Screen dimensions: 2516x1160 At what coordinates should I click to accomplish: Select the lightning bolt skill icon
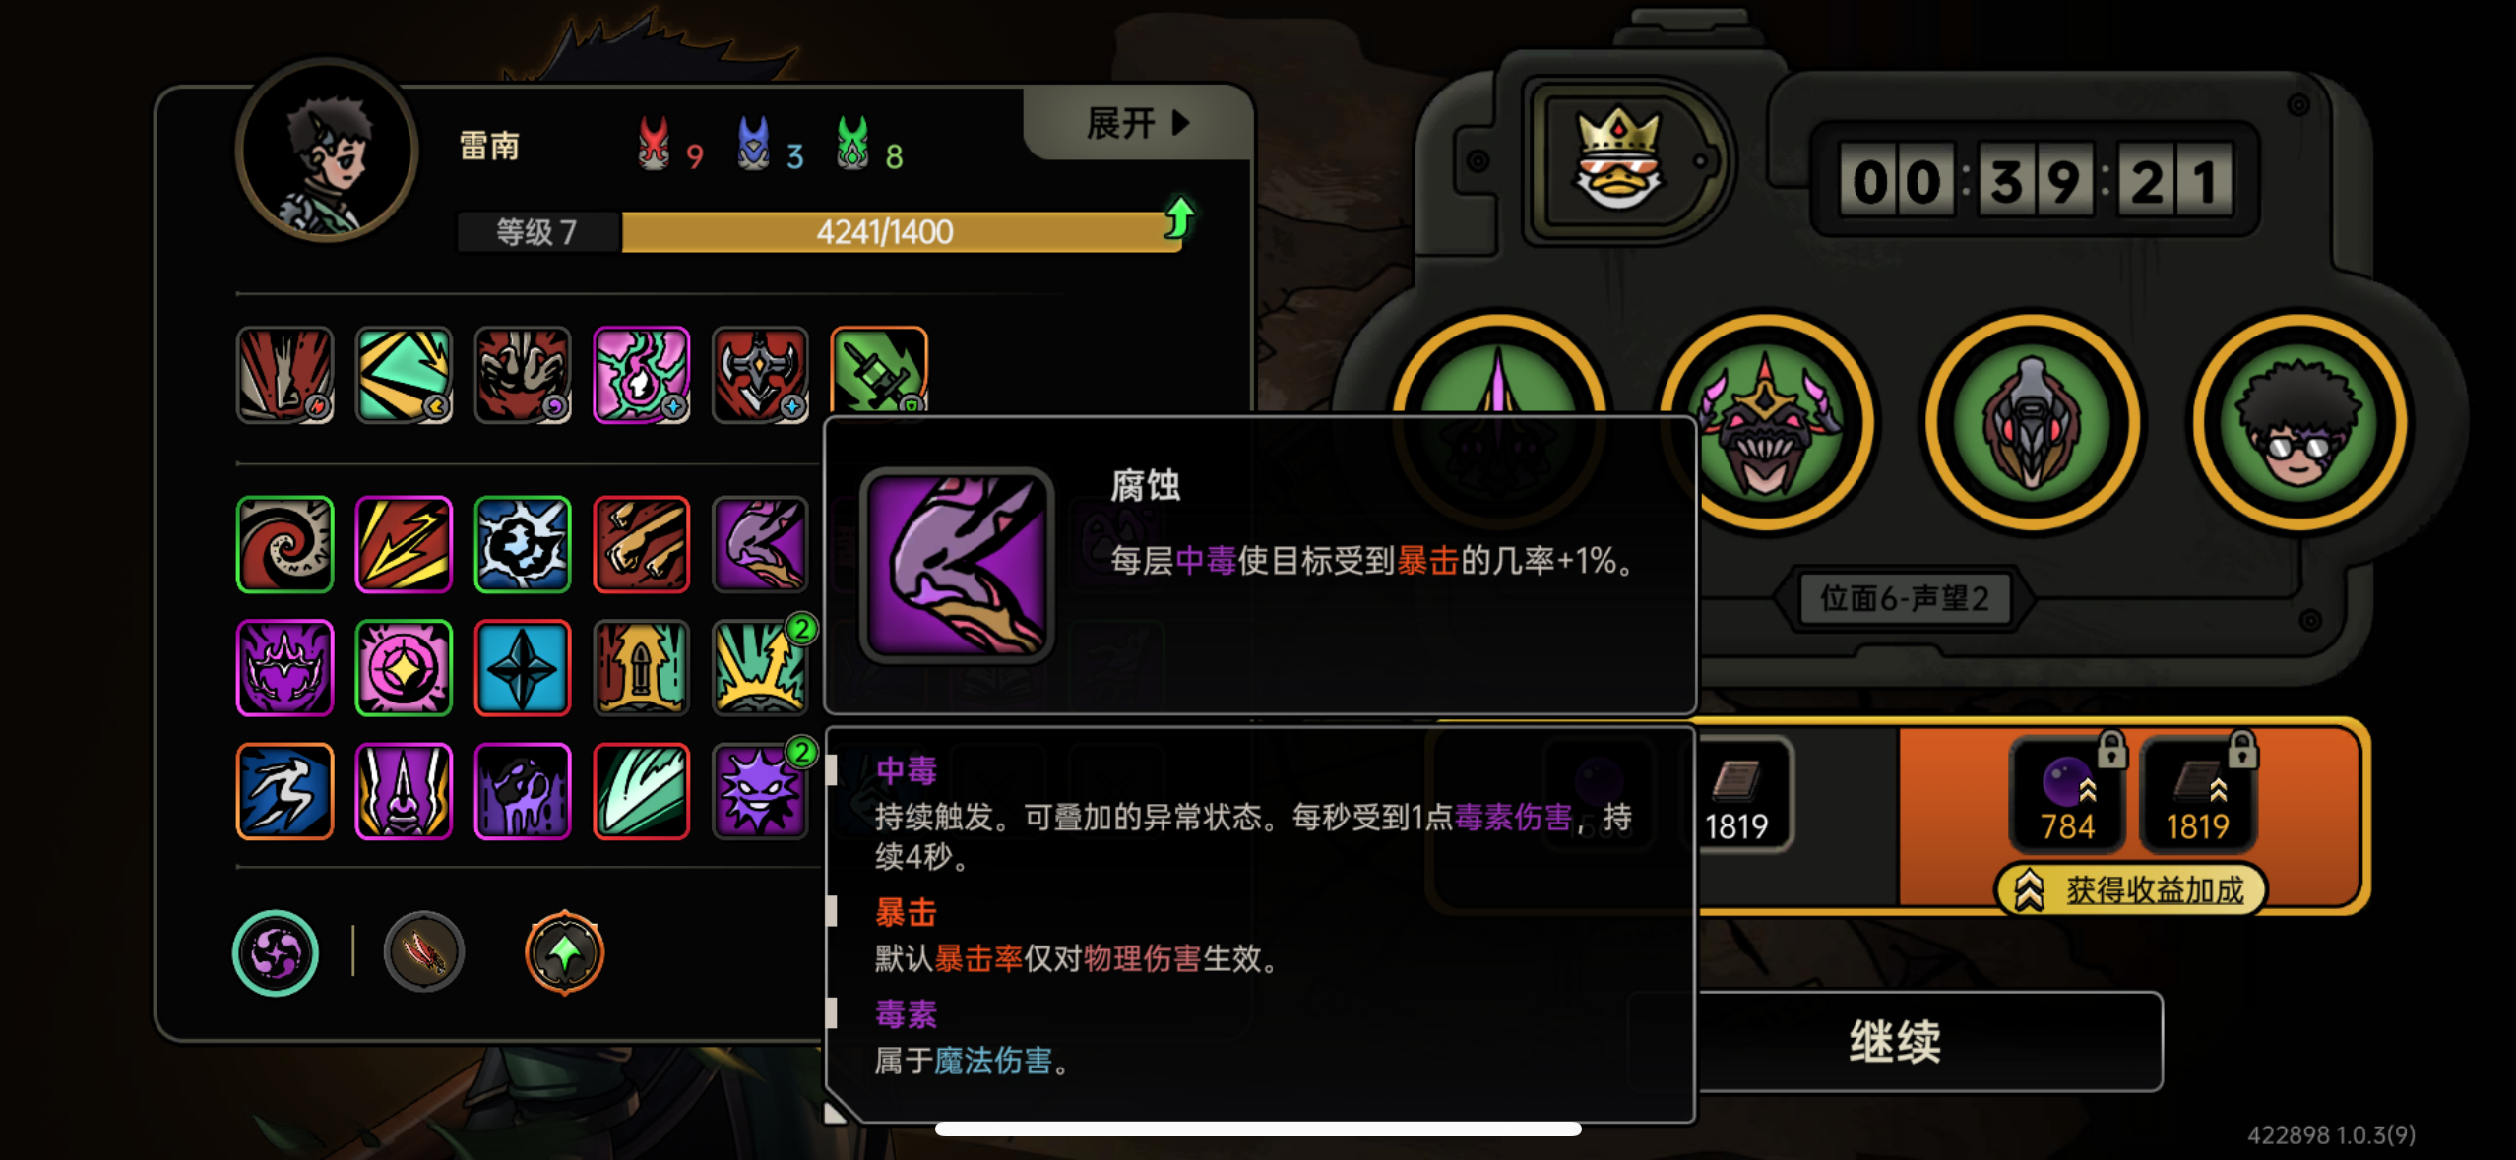[x=404, y=544]
